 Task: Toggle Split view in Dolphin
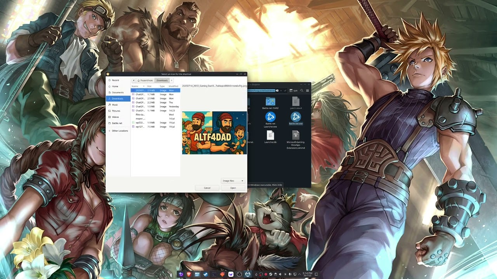[x=294, y=91]
